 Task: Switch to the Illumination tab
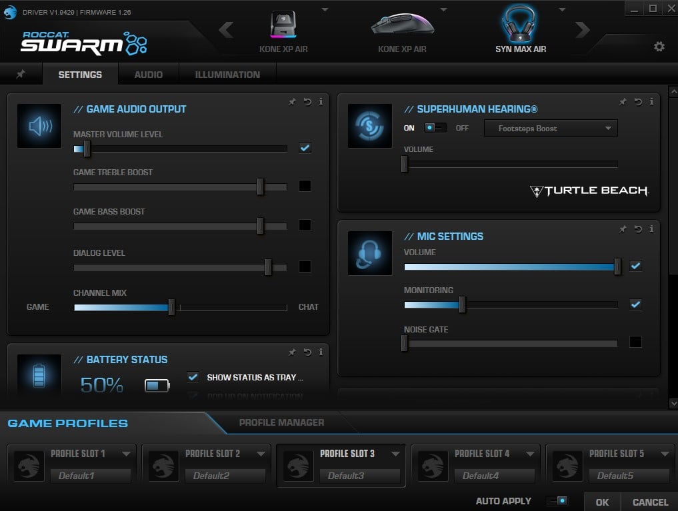coord(227,75)
